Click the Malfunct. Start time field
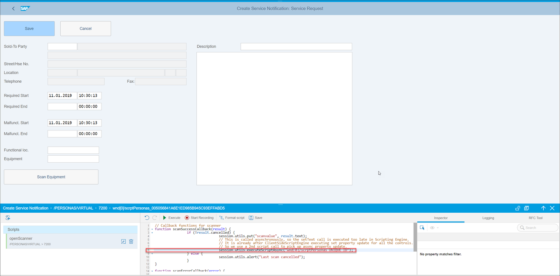This screenshot has height=276, width=560. [89, 123]
